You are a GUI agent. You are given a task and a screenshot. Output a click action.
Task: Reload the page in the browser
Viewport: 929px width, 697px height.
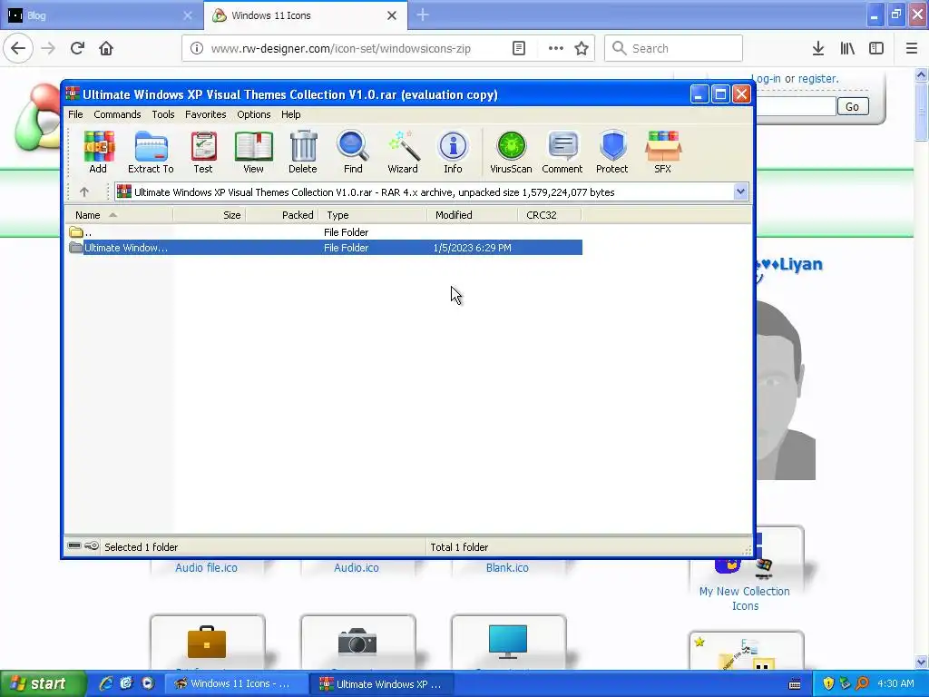coord(77,49)
